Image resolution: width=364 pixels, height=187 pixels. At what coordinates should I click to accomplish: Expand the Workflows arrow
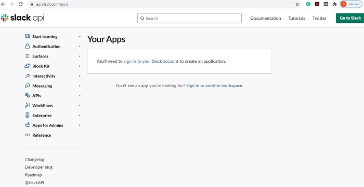pos(80,106)
